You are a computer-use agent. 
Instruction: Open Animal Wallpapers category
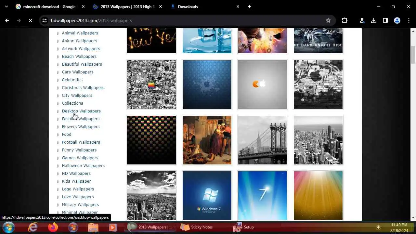click(80, 33)
